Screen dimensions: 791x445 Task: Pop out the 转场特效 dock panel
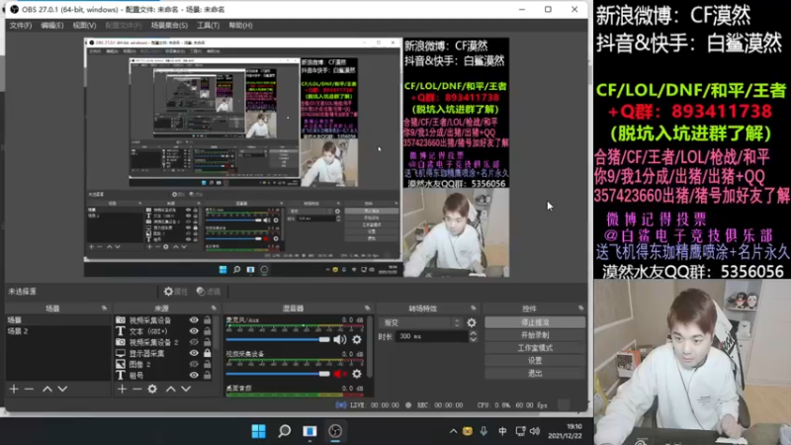474,308
